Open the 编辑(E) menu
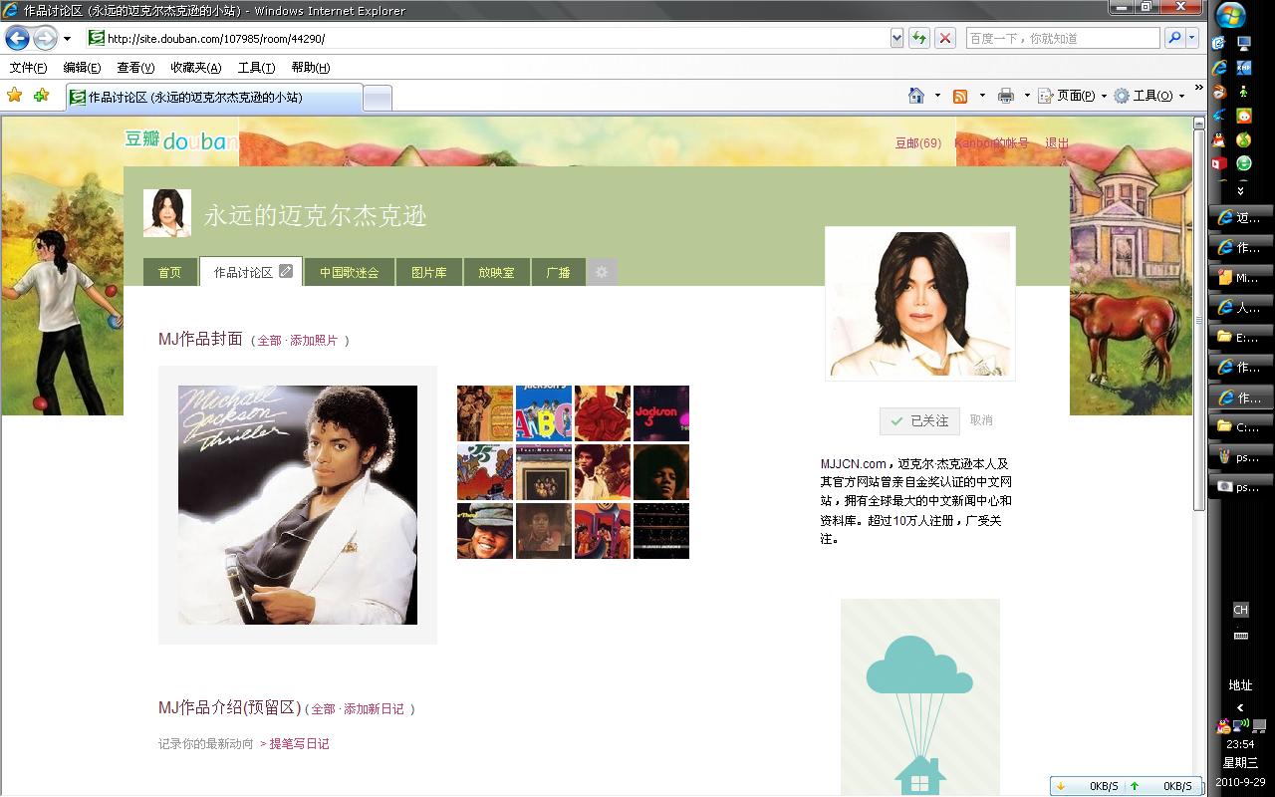The width and height of the screenshot is (1275, 797). click(82, 68)
